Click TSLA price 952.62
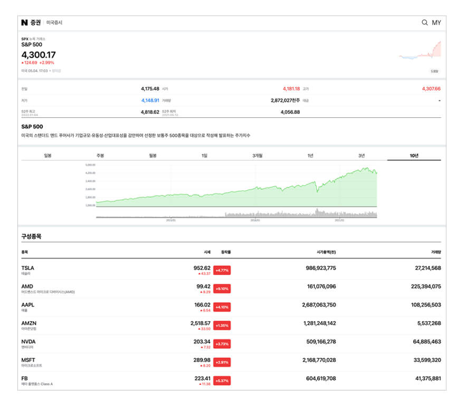Viewport: 475px width, 418px height. point(202,268)
